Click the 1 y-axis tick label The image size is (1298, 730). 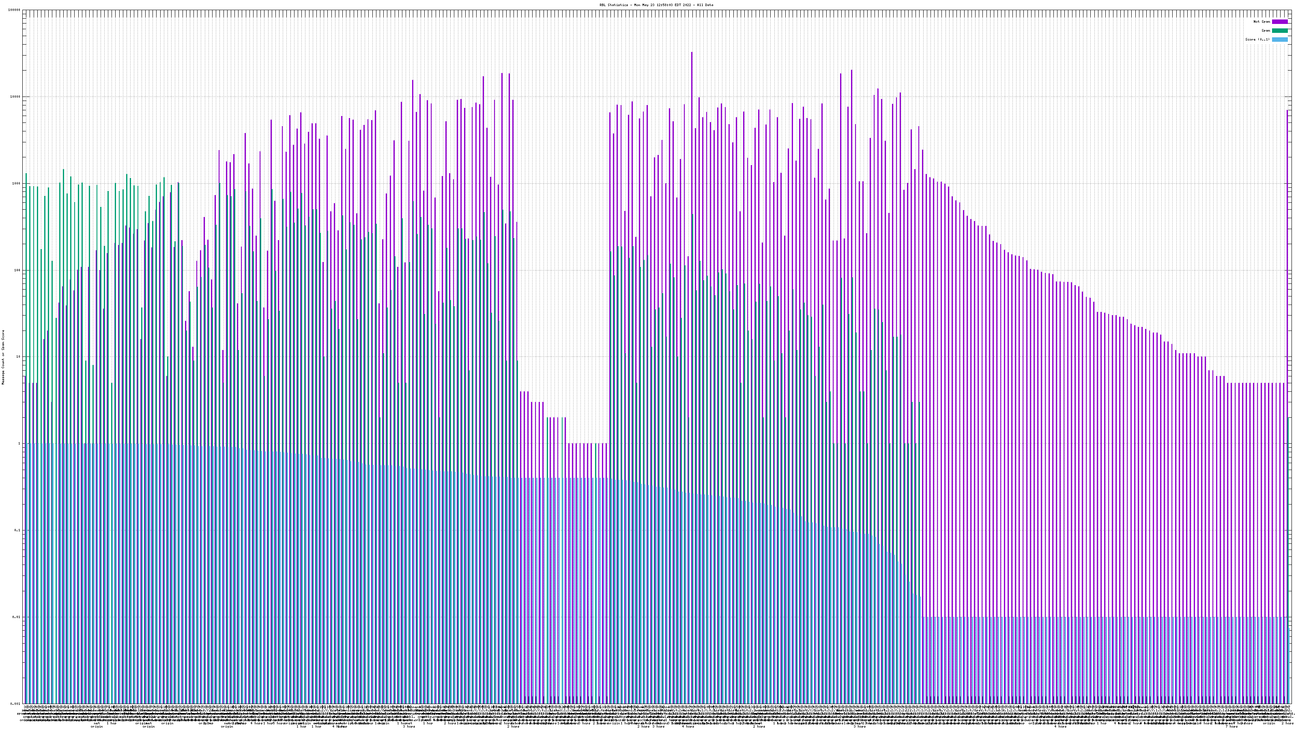point(19,443)
